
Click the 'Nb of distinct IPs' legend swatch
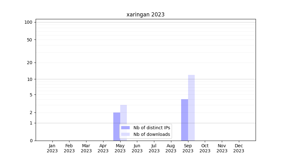click(125, 128)
